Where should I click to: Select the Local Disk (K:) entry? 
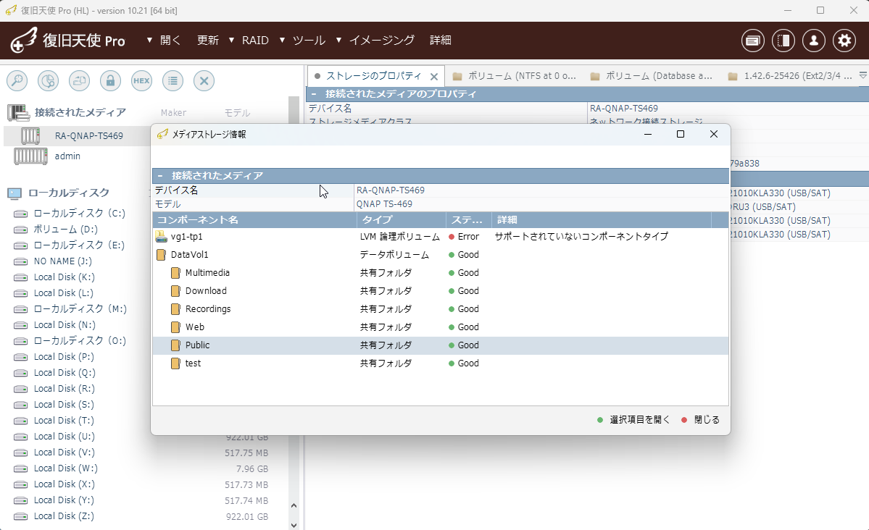(x=64, y=277)
